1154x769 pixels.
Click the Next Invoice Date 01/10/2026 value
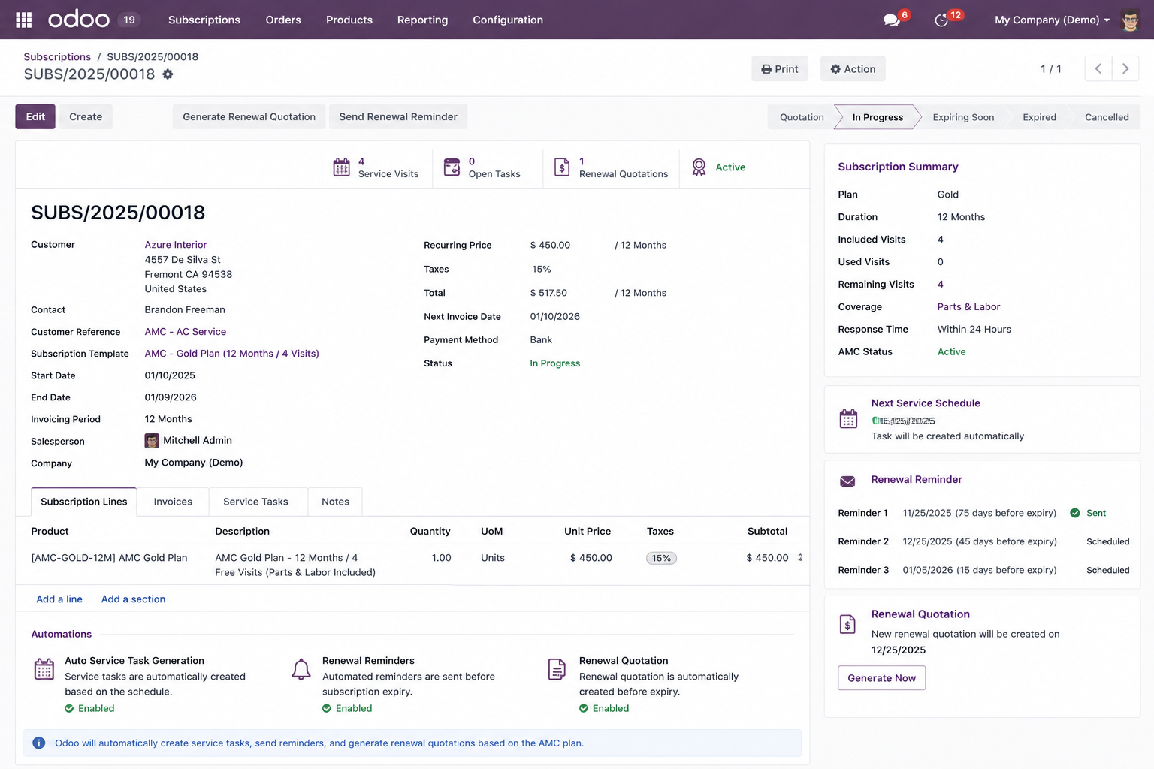pyautogui.click(x=555, y=317)
